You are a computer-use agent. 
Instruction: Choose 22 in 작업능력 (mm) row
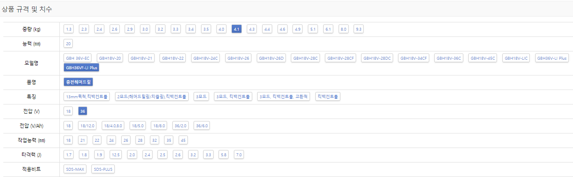point(97,141)
